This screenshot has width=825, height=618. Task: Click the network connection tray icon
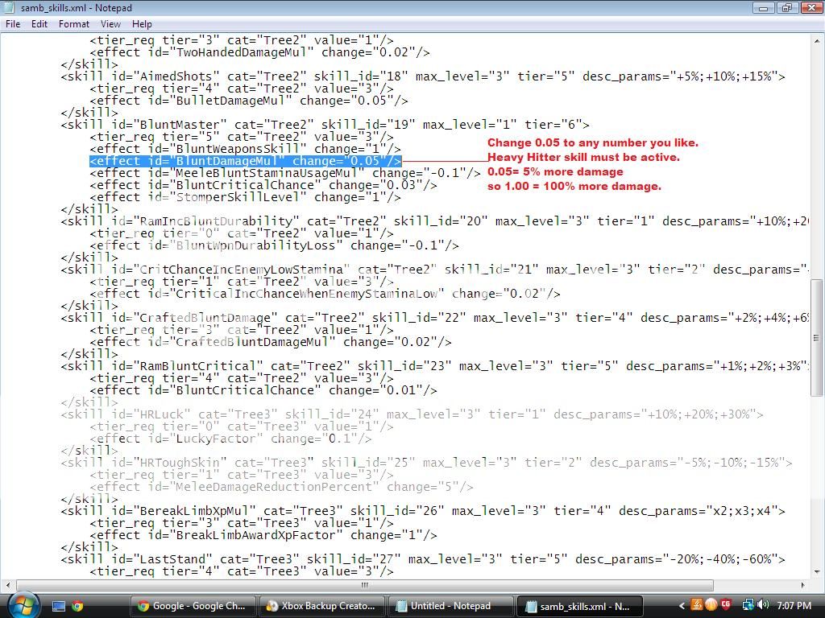pos(748,606)
